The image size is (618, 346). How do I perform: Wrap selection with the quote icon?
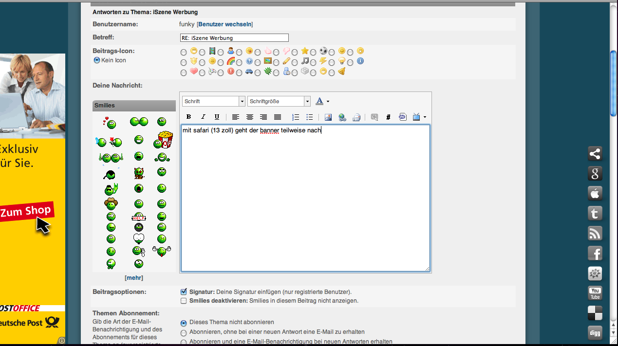click(x=374, y=117)
